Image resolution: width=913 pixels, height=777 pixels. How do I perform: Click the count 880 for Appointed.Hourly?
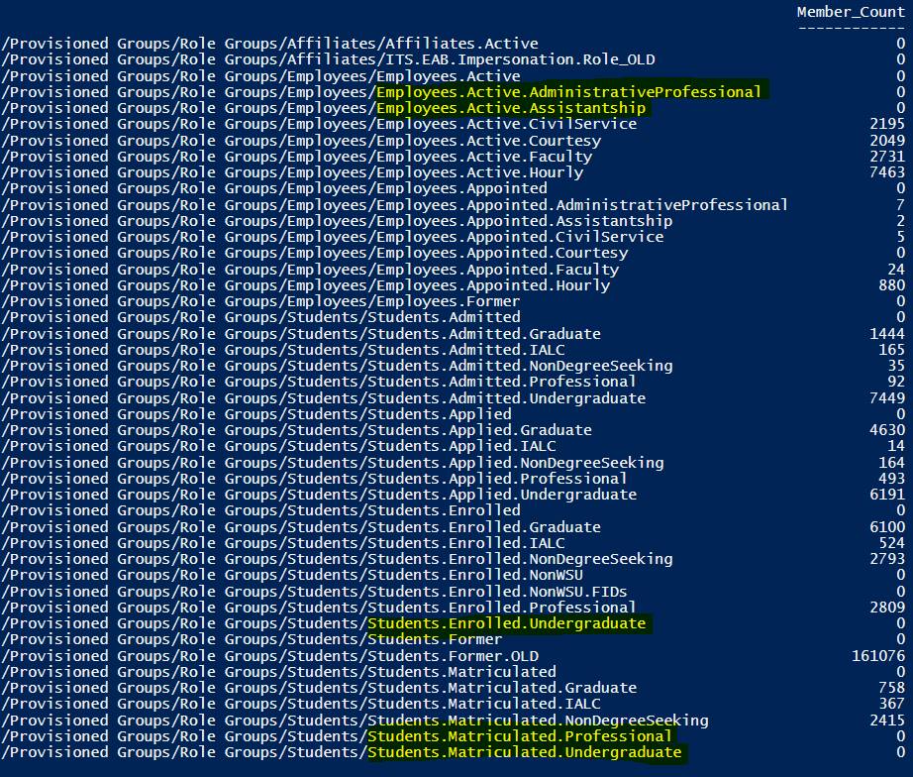[892, 285]
